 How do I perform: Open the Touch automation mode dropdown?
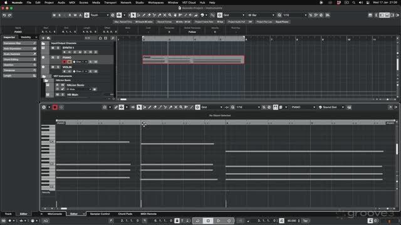pos(100,15)
